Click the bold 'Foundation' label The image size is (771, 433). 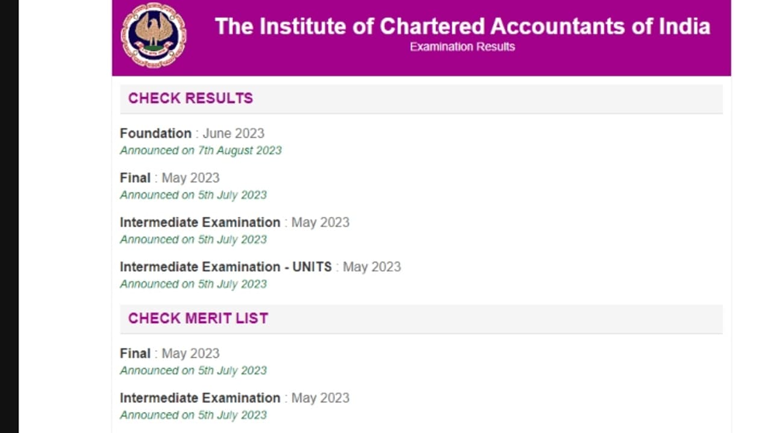[155, 134]
